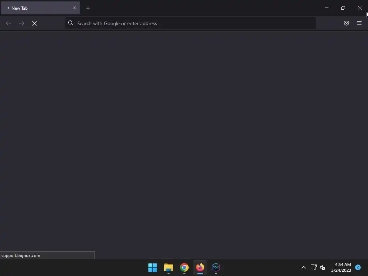Screen dimensions: 368x276
Task: Restore down the Firefox window
Action: [x=343, y=8]
